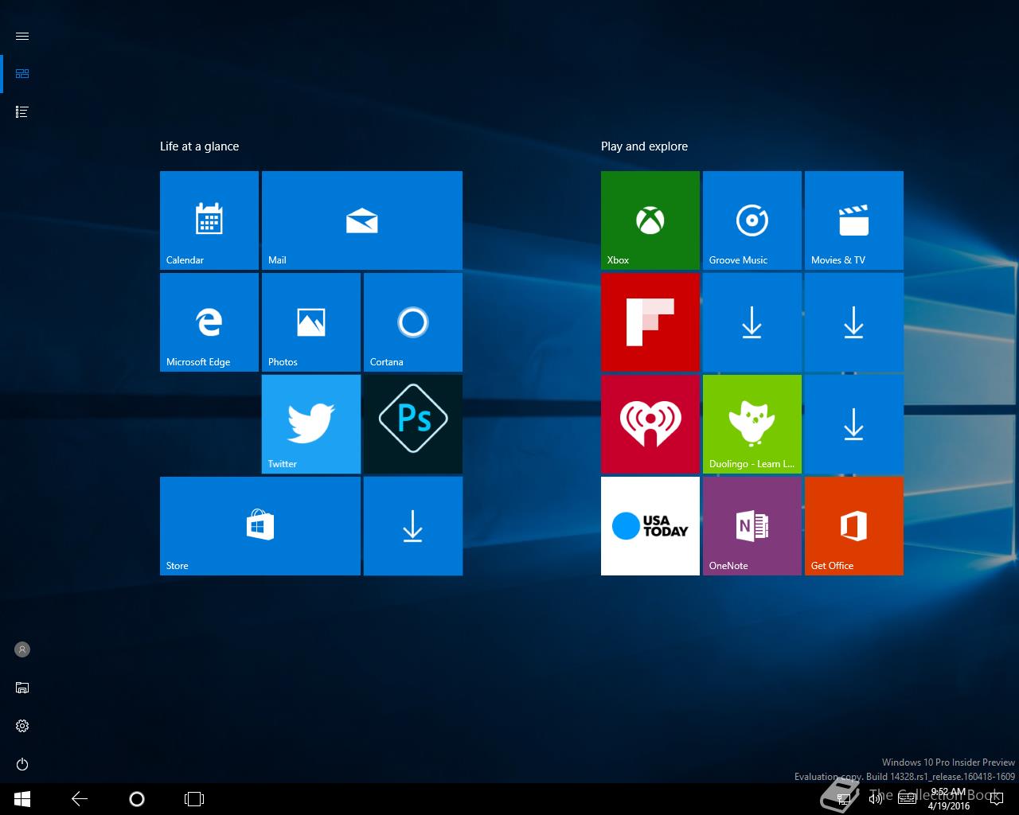The image size is (1019, 815).
Task: Click the download tile beside the Store tile
Action: click(413, 526)
